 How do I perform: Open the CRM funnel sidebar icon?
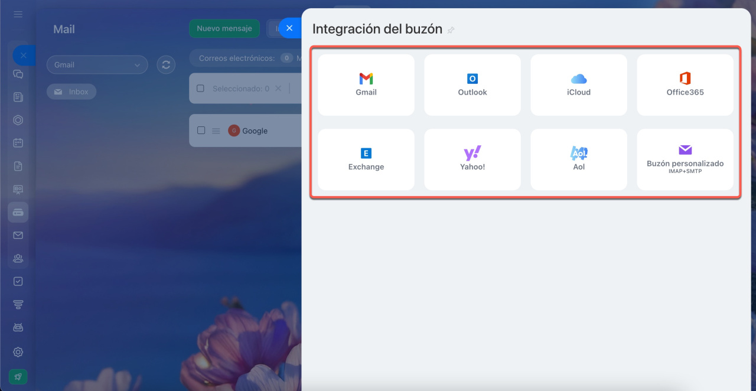click(x=18, y=304)
